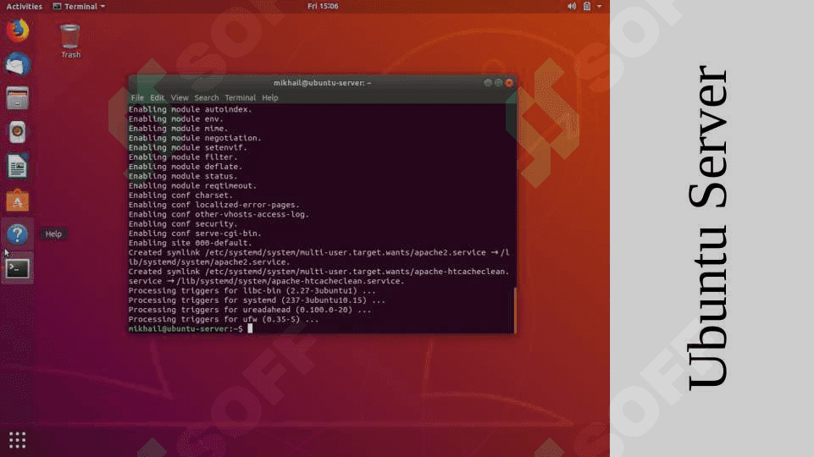Open the clock showing Fri 15:06

tap(323, 6)
